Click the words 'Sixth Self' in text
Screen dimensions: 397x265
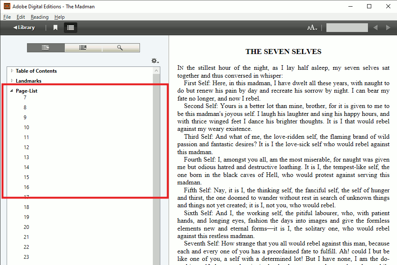coord(198,213)
